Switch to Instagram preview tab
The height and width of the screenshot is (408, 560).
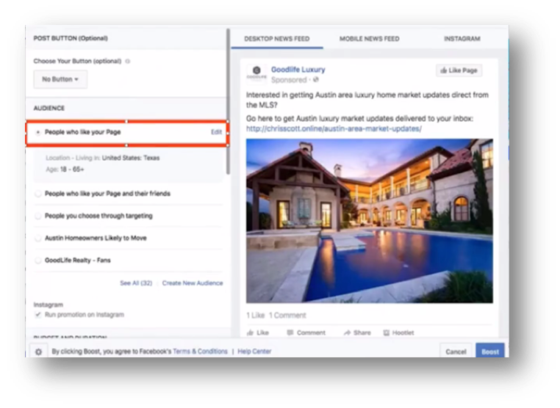point(462,39)
